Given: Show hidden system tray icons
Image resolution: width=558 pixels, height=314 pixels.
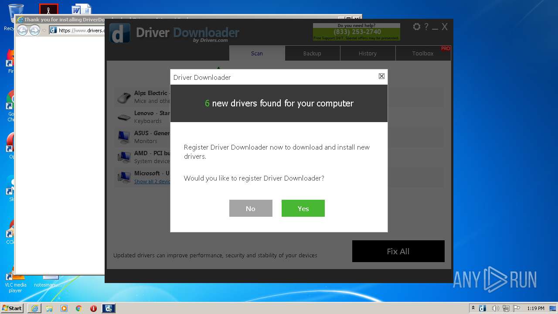Looking at the screenshot, I should point(473,308).
